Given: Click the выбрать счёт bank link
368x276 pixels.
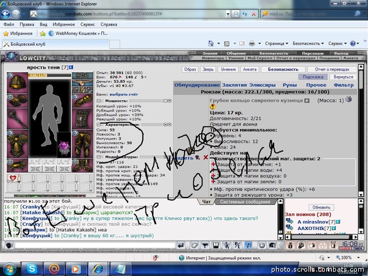Looking at the screenshot, I should (x=124, y=94).
